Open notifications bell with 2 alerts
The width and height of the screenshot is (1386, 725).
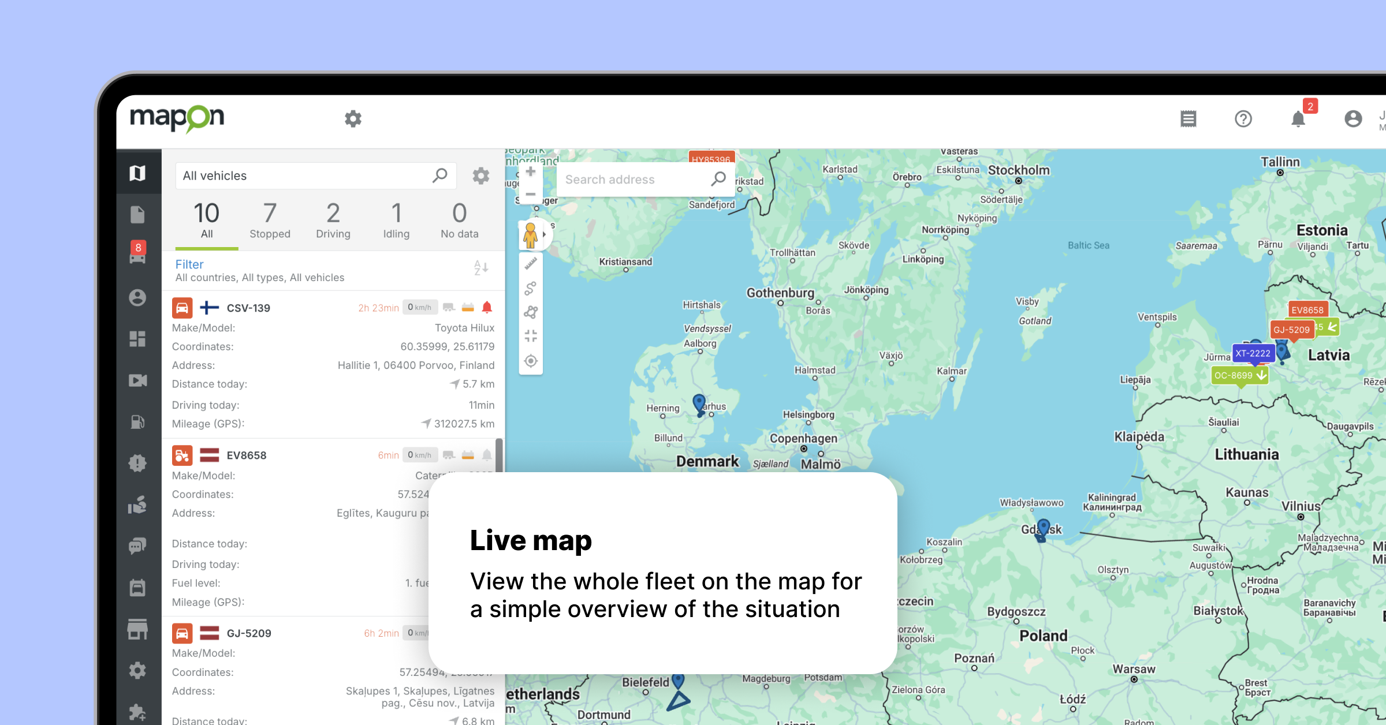pyautogui.click(x=1298, y=119)
